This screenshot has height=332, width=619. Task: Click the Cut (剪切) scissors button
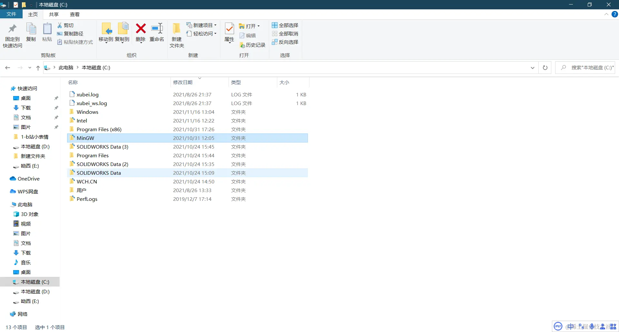[65, 25]
